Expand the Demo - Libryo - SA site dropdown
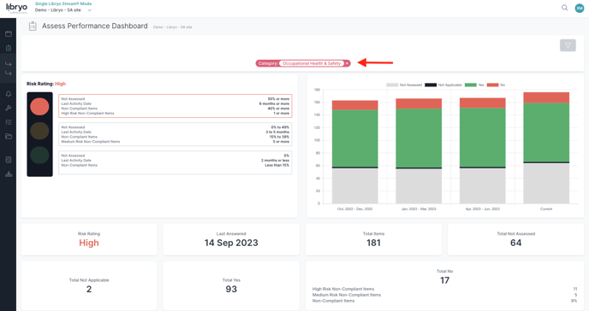Screen dimensions: 589x311 tap(63, 10)
